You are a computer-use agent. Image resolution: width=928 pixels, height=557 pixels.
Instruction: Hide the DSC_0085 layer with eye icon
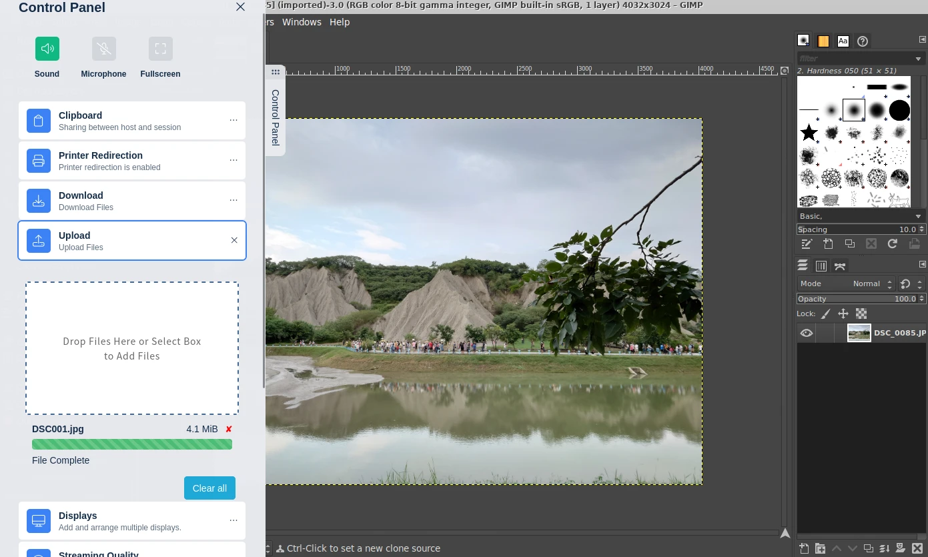pyautogui.click(x=807, y=333)
